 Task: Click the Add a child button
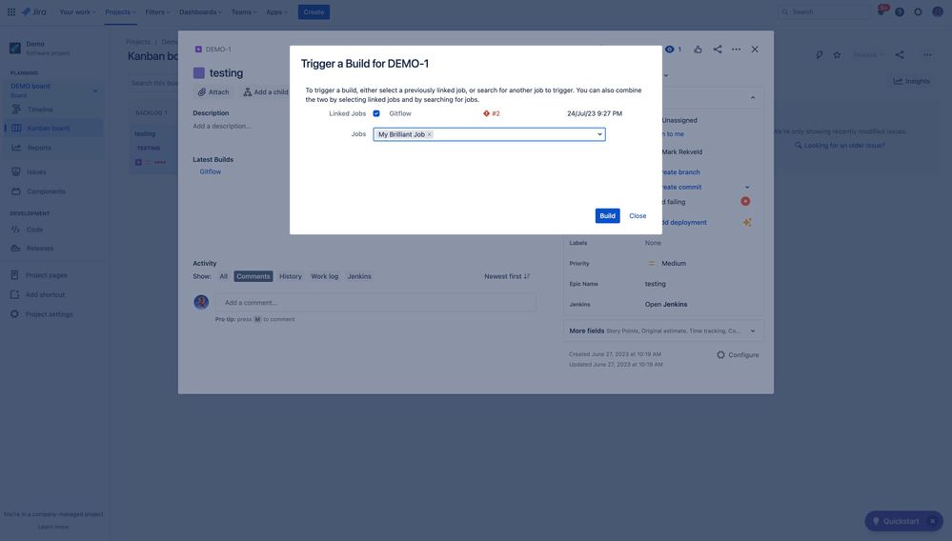(265, 92)
